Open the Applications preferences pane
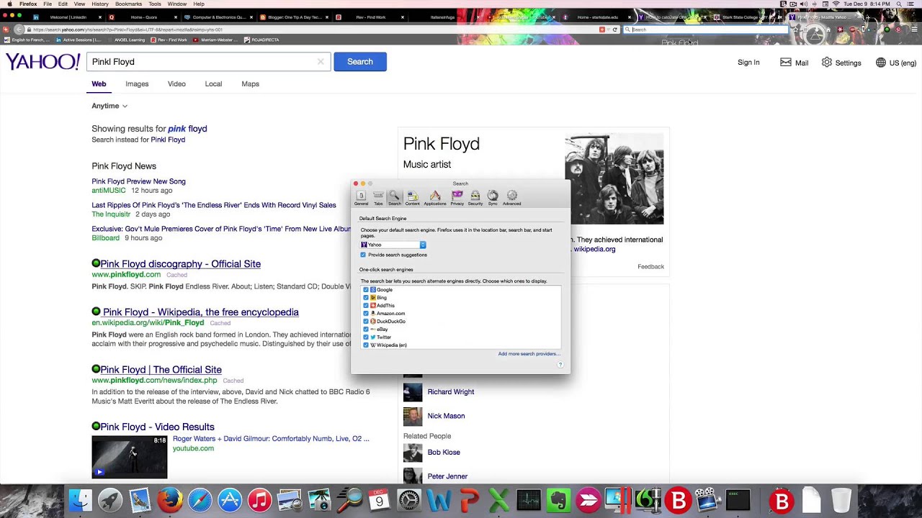The width and height of the screenshot is (922, 518). click(x=435, y=198)
